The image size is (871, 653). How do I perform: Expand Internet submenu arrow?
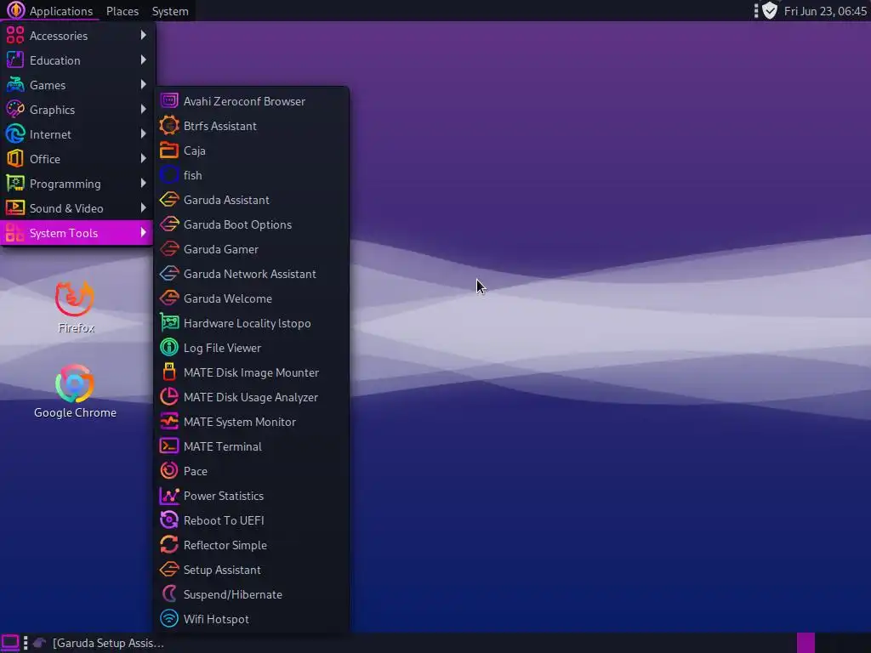[x=143, y=133]
